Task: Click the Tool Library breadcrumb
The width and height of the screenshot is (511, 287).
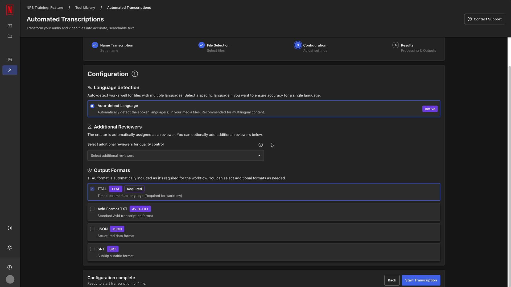Action: pyautogui.click(x=85, y=7)
